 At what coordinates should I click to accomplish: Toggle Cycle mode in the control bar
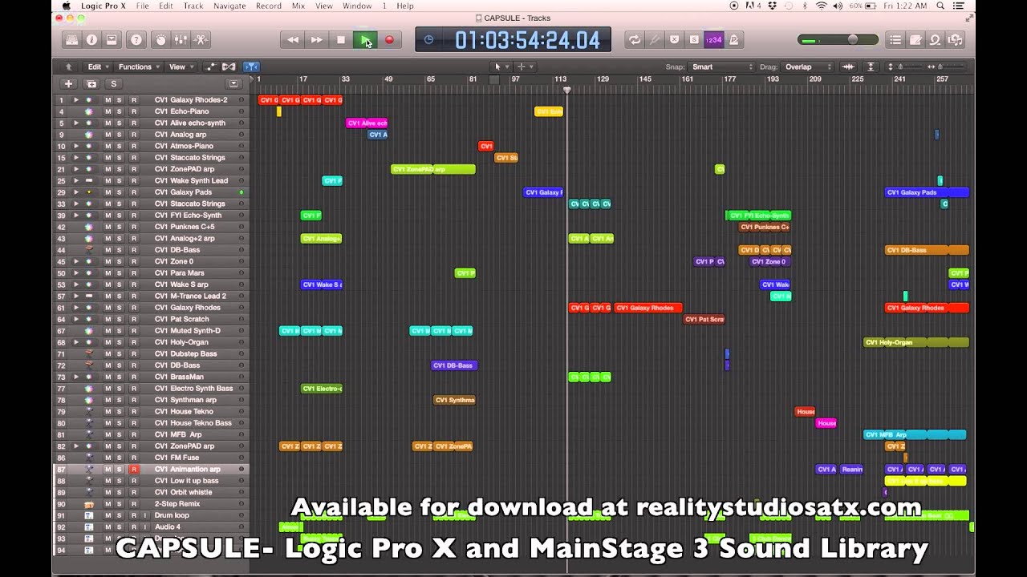(x=635, y=39)
